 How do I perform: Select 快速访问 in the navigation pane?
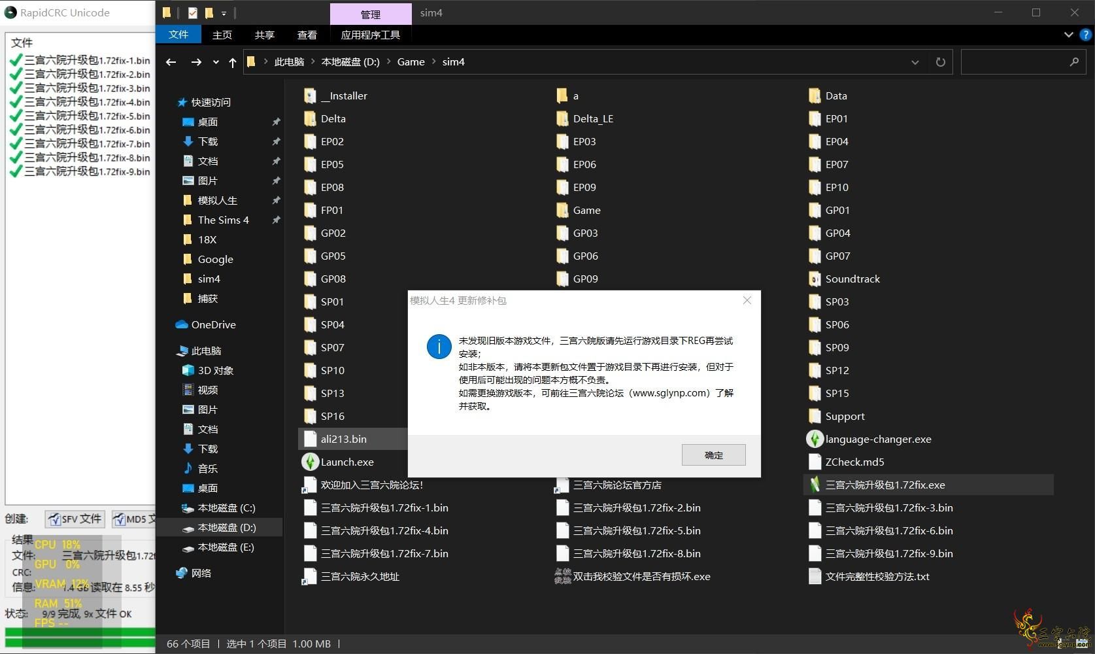[x=211, y=102]
